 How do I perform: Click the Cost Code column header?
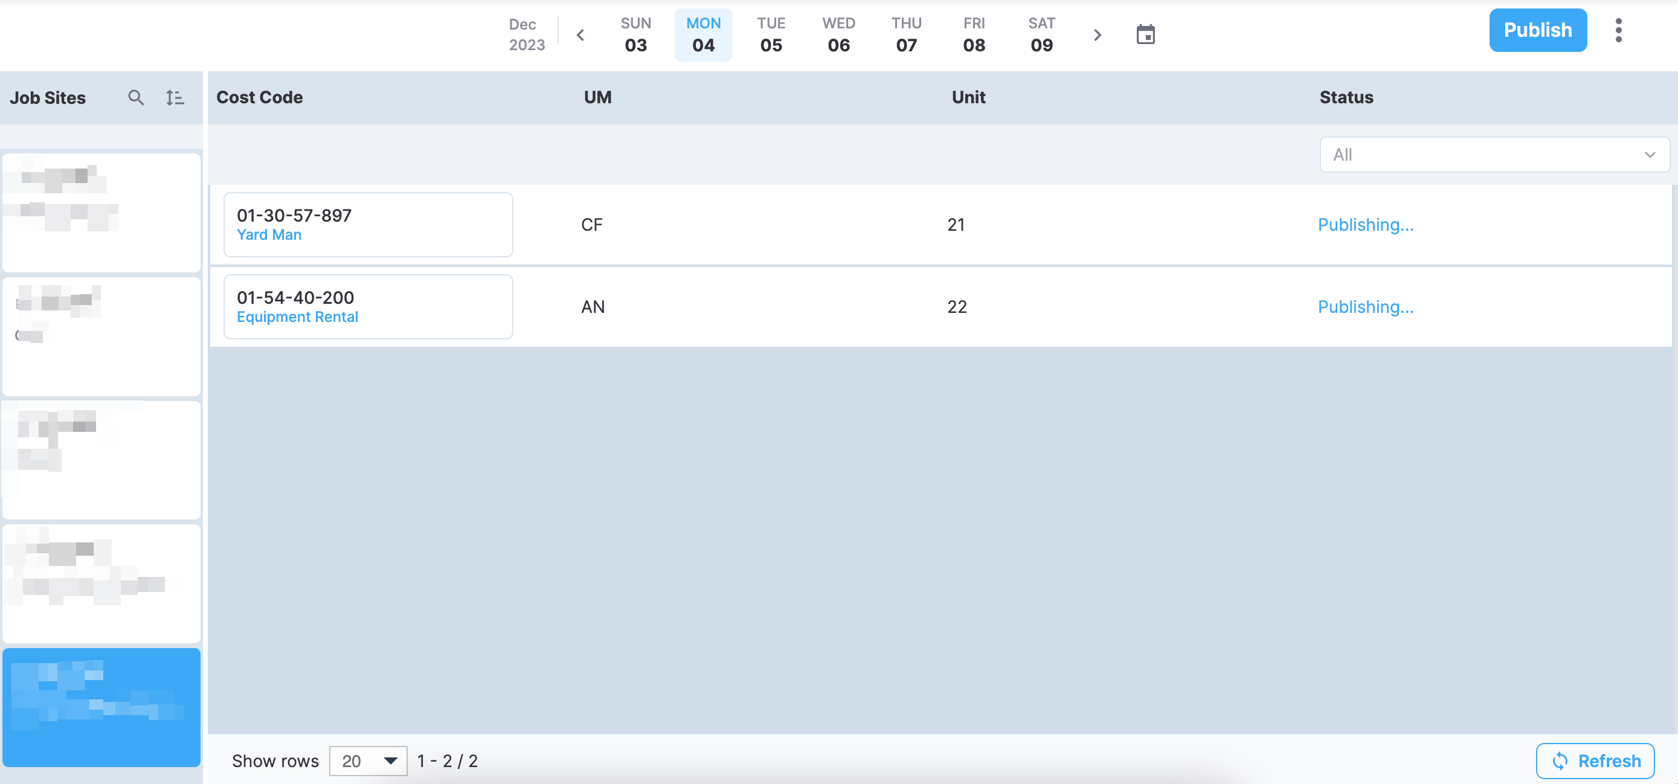click(x=259, y=98)
